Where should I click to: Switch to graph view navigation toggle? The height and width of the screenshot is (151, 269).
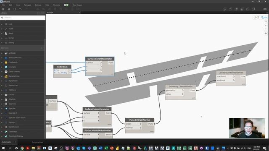(x=264, y=18)
